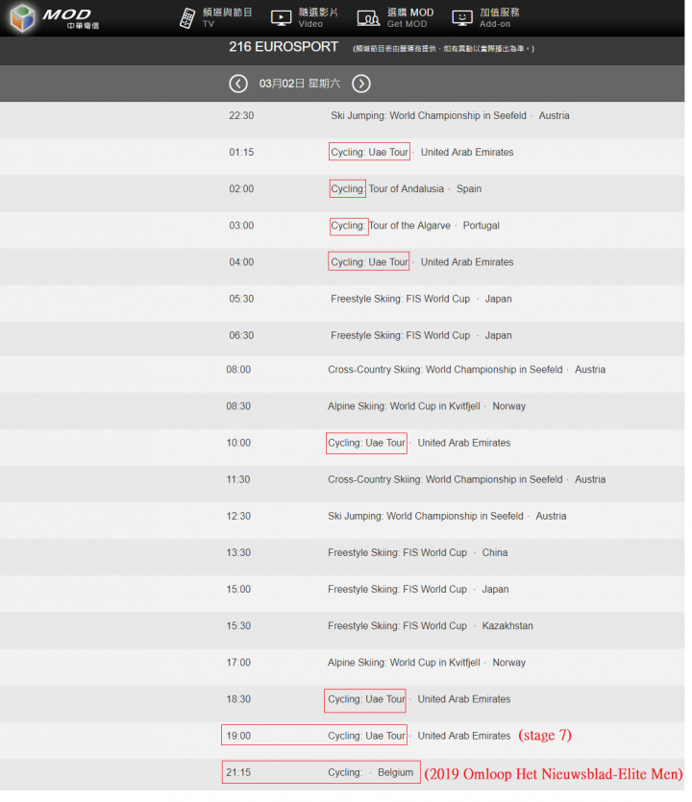Click the 02:00 time entry

tap(241, 189)
